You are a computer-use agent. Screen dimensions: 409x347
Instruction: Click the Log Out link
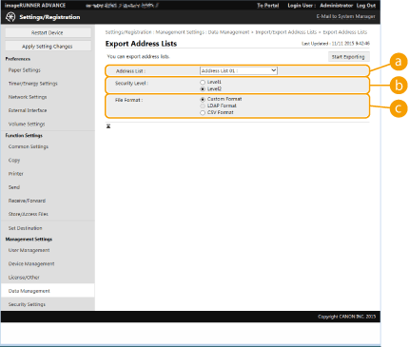366,6
